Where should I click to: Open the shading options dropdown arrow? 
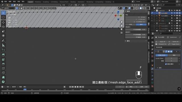[x=148, y=8]
